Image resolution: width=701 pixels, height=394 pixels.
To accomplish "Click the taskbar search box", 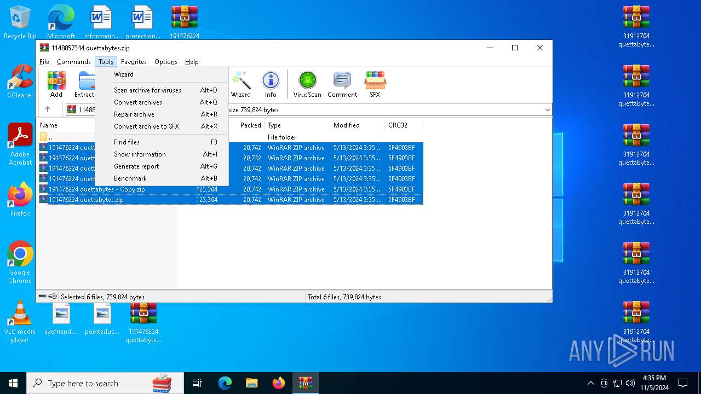I will coord(105,383).
